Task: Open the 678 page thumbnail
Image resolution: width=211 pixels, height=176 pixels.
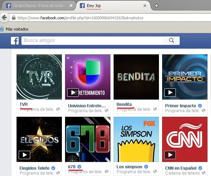Action: pyautogui.click(x=88, y=139)
